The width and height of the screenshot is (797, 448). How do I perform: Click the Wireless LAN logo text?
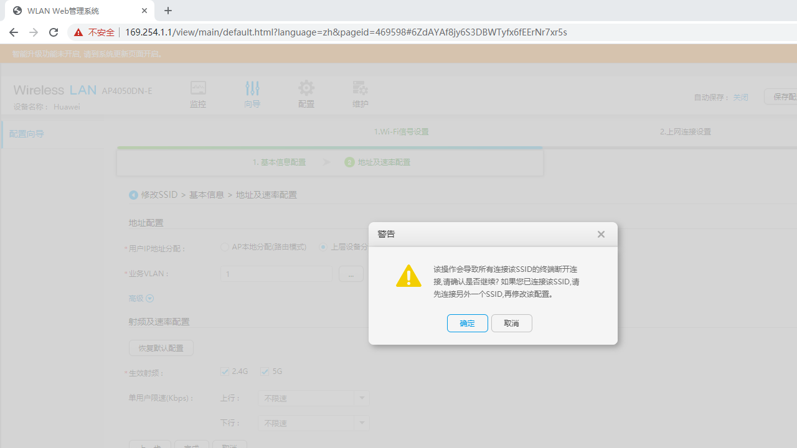click(x=55, y=90)
